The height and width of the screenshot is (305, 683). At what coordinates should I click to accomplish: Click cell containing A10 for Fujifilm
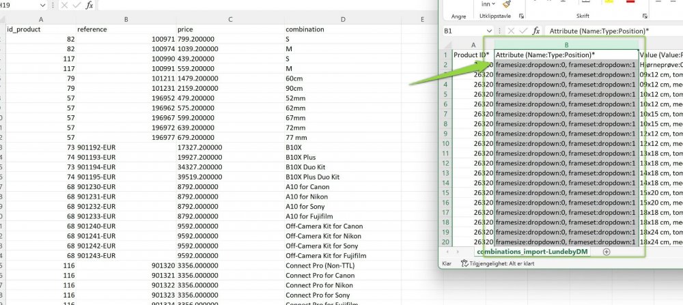[343, 216]
